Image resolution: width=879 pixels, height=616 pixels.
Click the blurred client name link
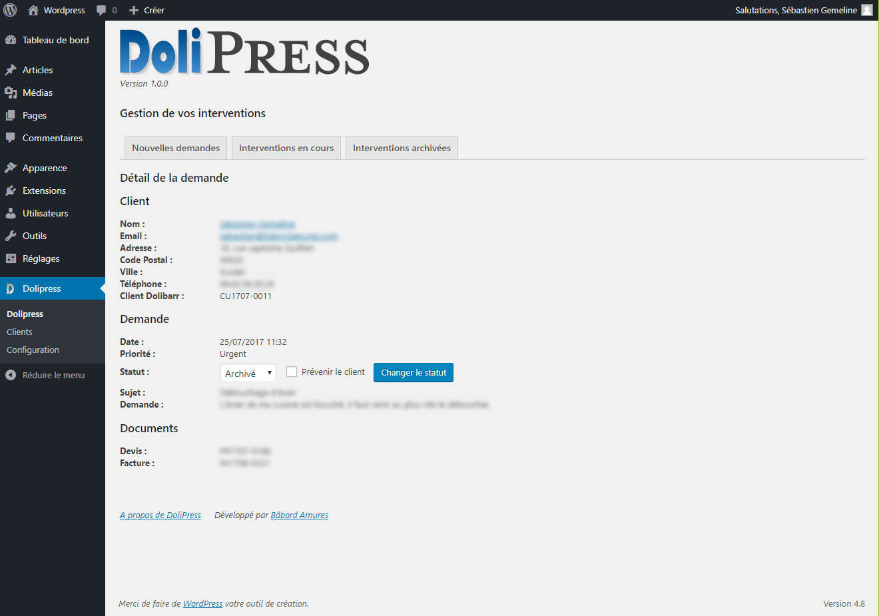coord(257,224)
